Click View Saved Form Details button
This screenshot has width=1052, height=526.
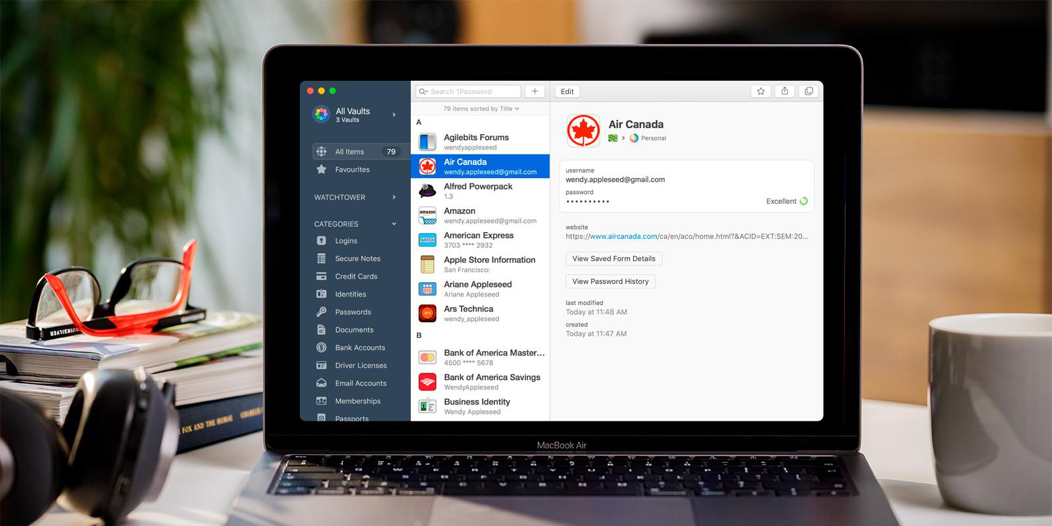point(613,258)
